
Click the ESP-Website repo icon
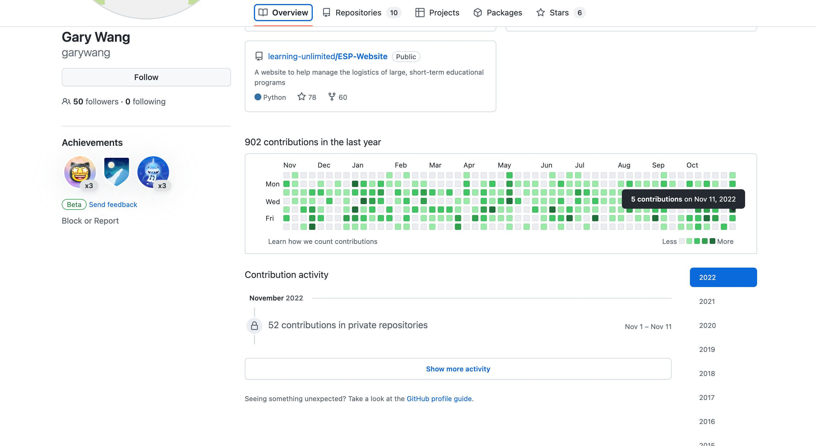point(259,56)
